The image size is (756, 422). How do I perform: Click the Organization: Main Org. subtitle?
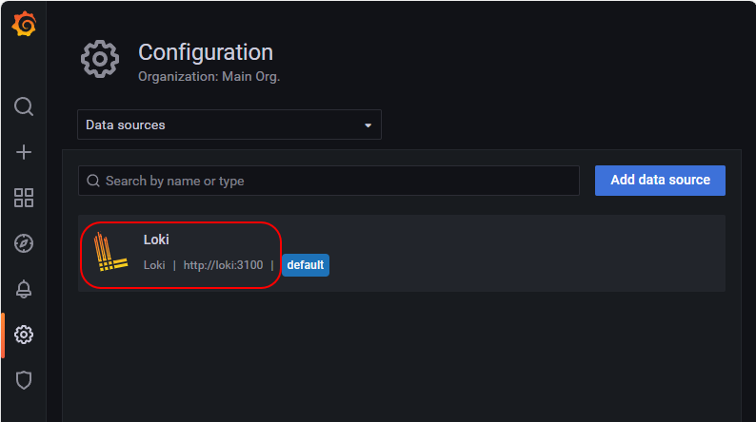(209, 77)
